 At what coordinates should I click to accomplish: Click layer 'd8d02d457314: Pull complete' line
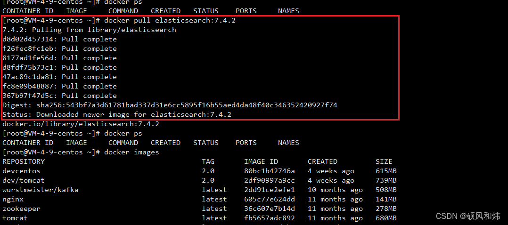click(x=59, y=39)
